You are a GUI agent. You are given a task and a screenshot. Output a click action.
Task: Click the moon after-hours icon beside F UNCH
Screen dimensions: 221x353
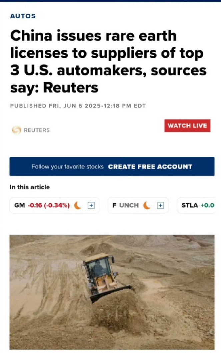tap(147, 205)
